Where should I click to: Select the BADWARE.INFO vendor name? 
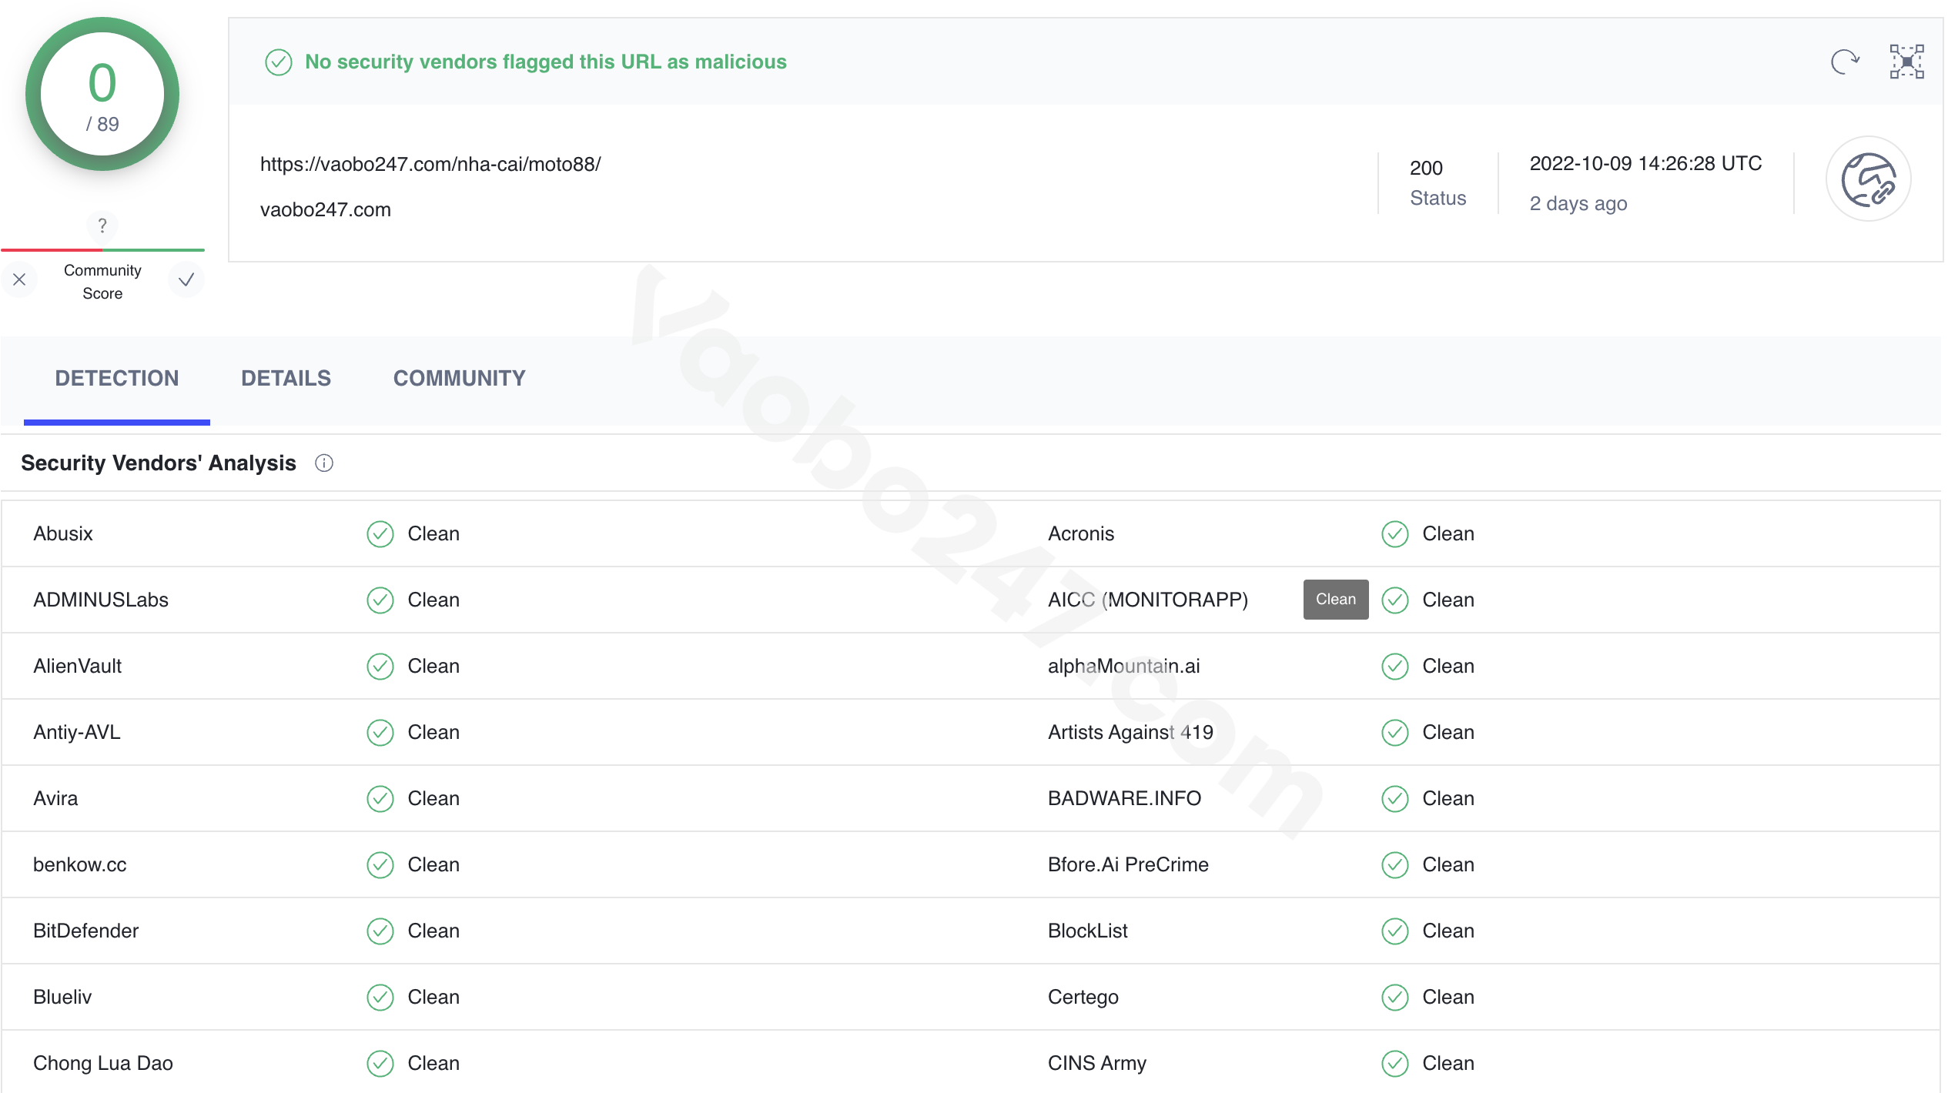coord(1125,799)
